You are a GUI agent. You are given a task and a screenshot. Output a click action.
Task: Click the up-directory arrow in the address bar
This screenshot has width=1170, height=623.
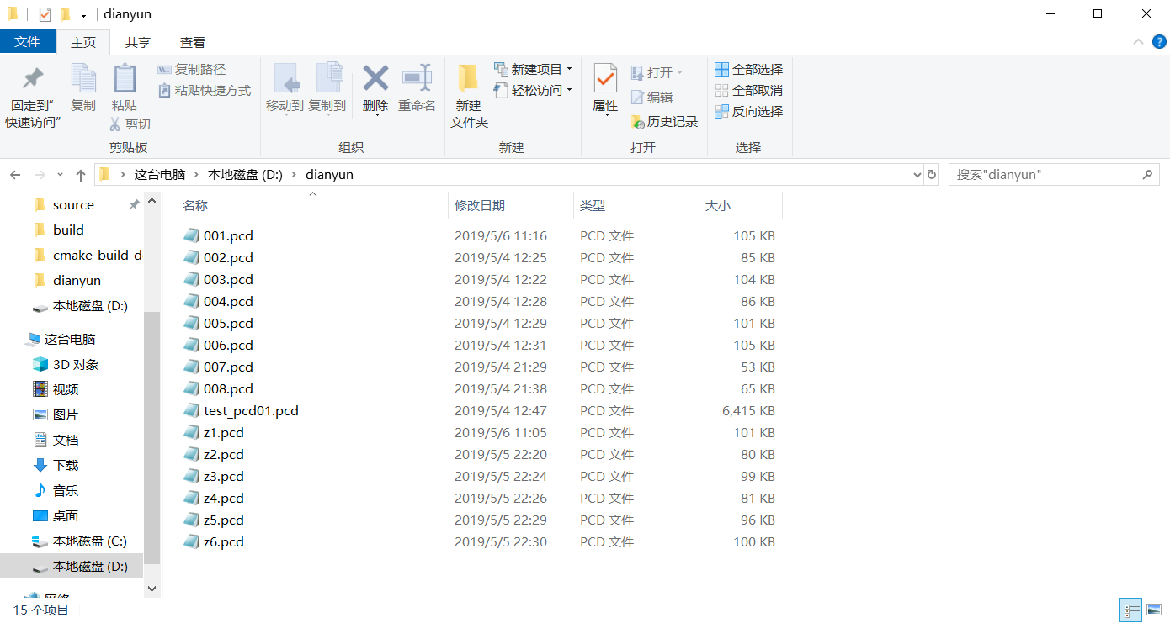81,175
